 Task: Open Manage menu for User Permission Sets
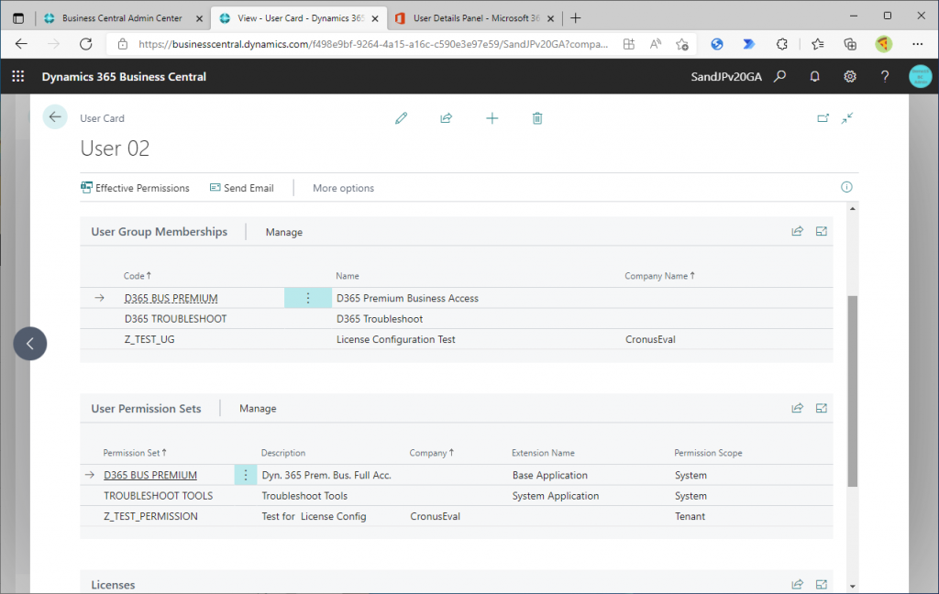(258, 409)
